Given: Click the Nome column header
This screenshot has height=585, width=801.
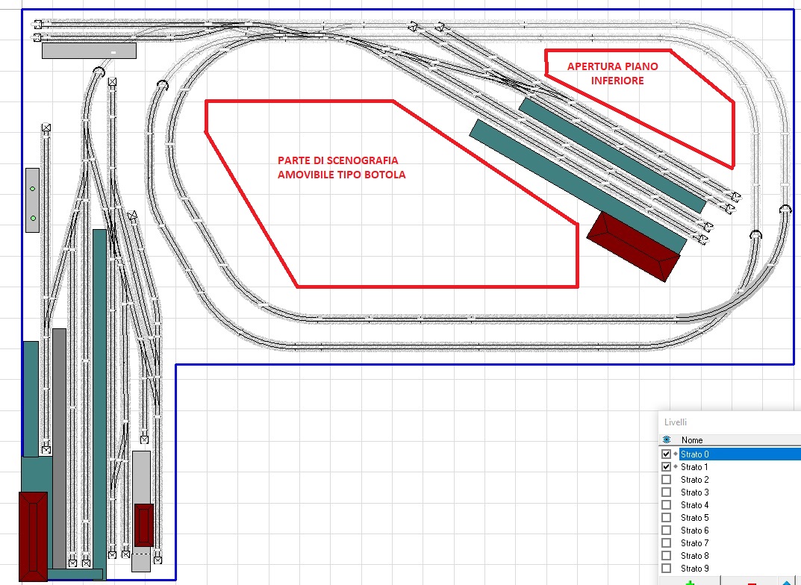Looking at the screenshot, I should pyautogui.click(x=692, y=440).
